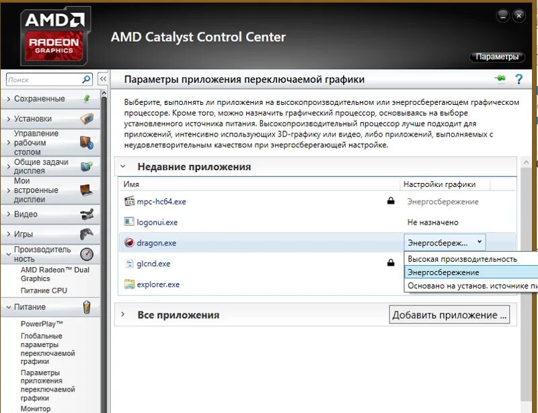Collapse the Питание sidebar category
Image resolution: width=538 pixels, height=413 pixels.
click(x=9, y=307)
